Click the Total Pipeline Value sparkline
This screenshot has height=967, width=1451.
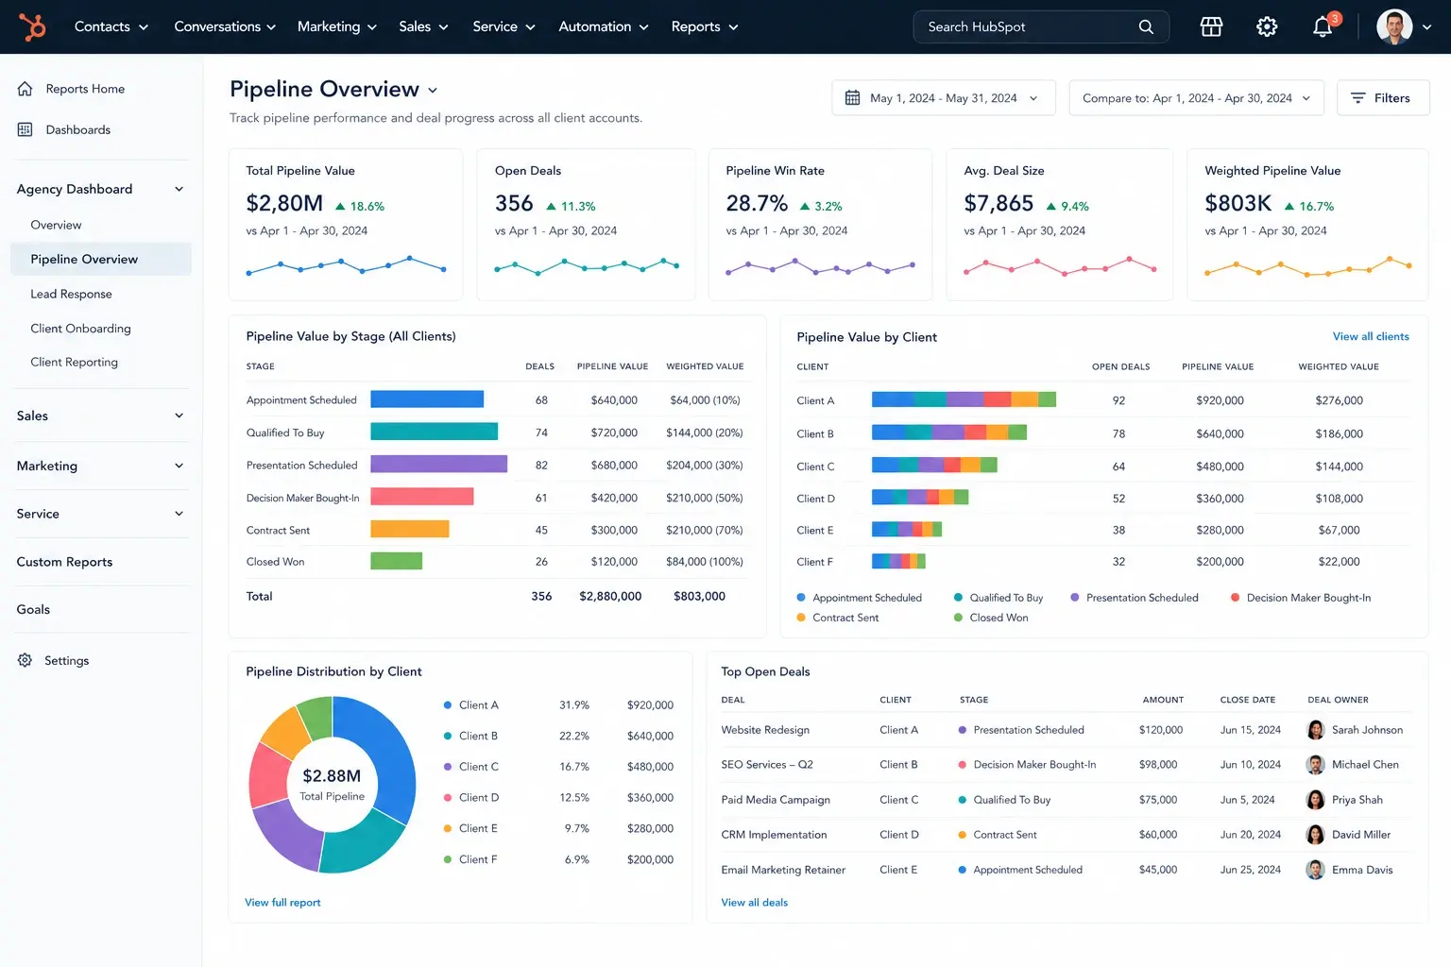[x=346, y=265]
